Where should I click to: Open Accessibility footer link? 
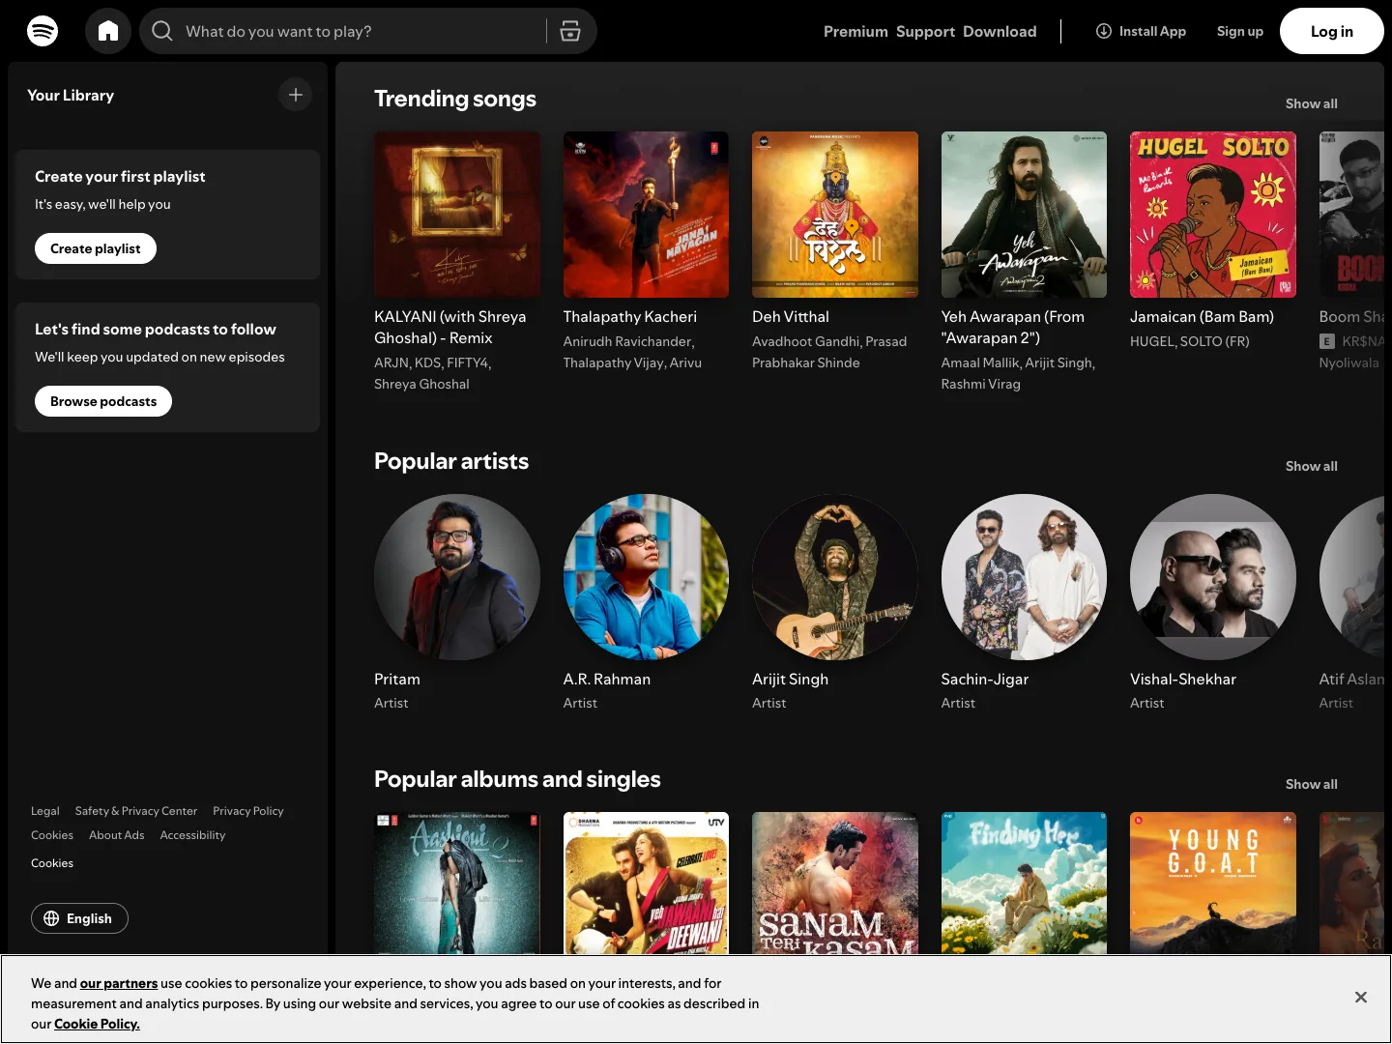pos(192,835)
